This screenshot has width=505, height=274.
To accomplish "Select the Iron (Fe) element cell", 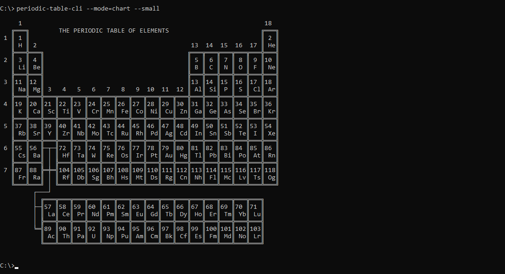I will 123,108.
